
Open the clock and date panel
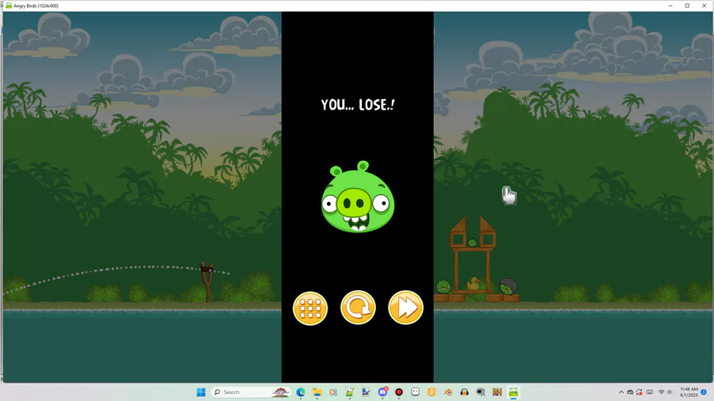[689, 392]
